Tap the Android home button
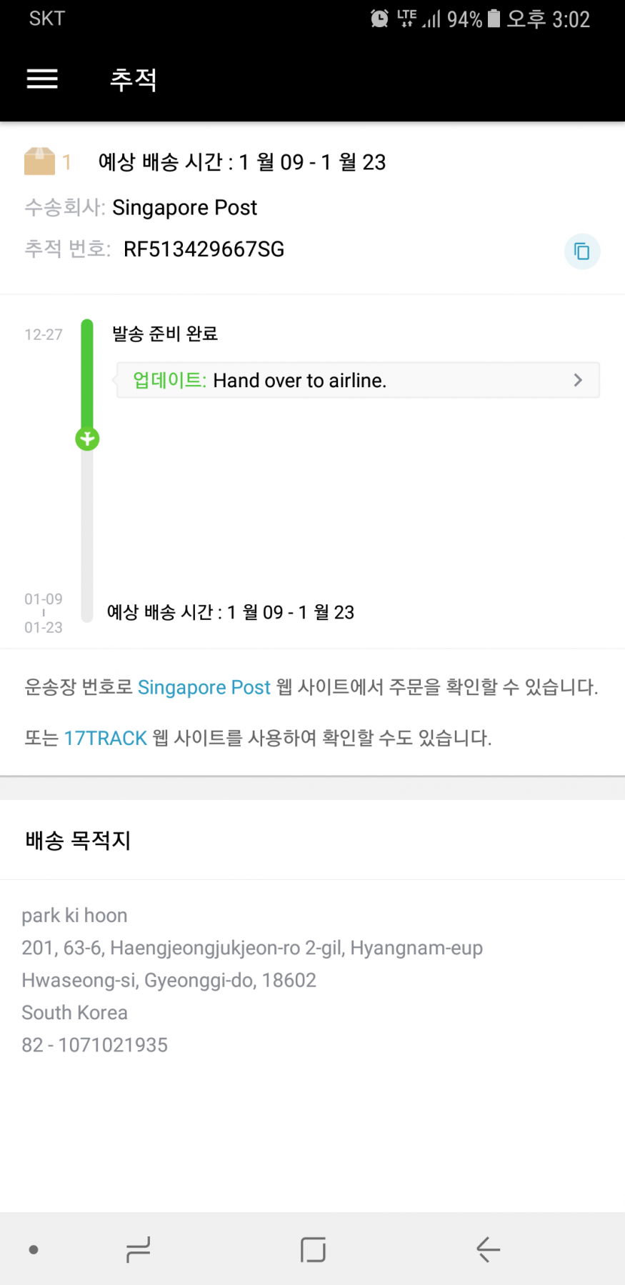Viewport: 625px width, 1285px height. click(x=313, y=1249)
